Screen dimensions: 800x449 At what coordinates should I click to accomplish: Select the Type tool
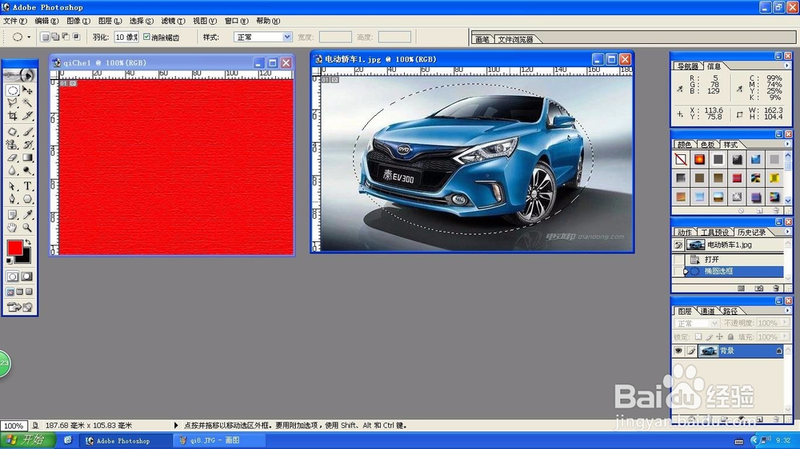click(27, 186)
